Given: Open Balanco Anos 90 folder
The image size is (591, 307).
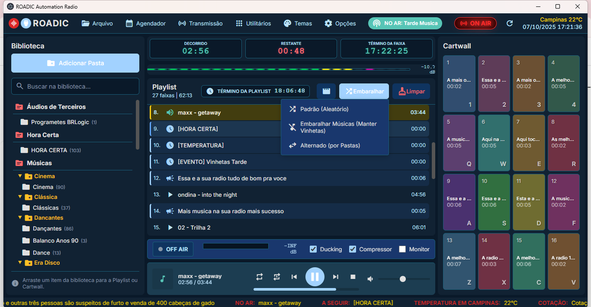Looking at the screenshot, I should tap(54, 241).
